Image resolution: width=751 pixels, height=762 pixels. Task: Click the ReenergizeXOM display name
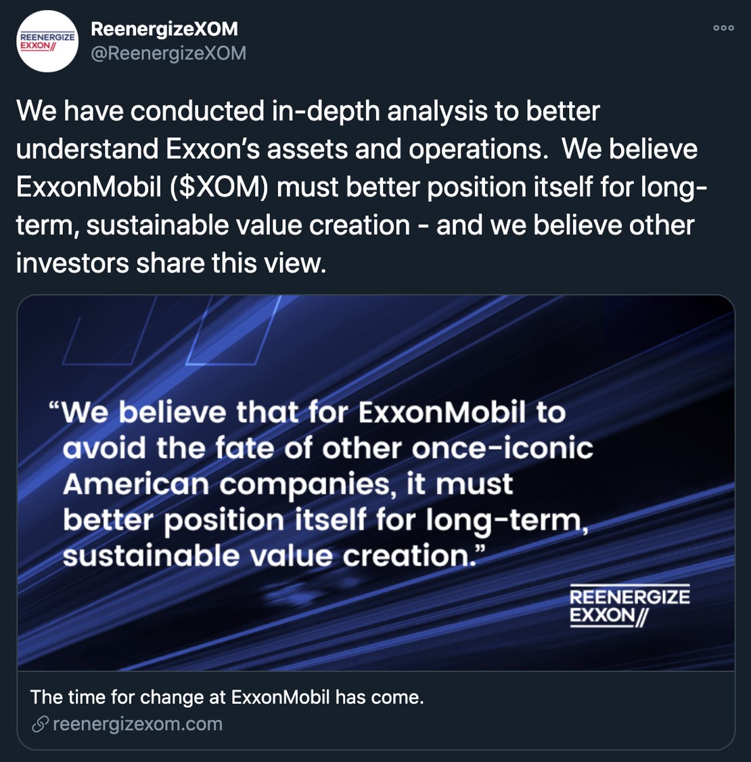tap(164, 29)
